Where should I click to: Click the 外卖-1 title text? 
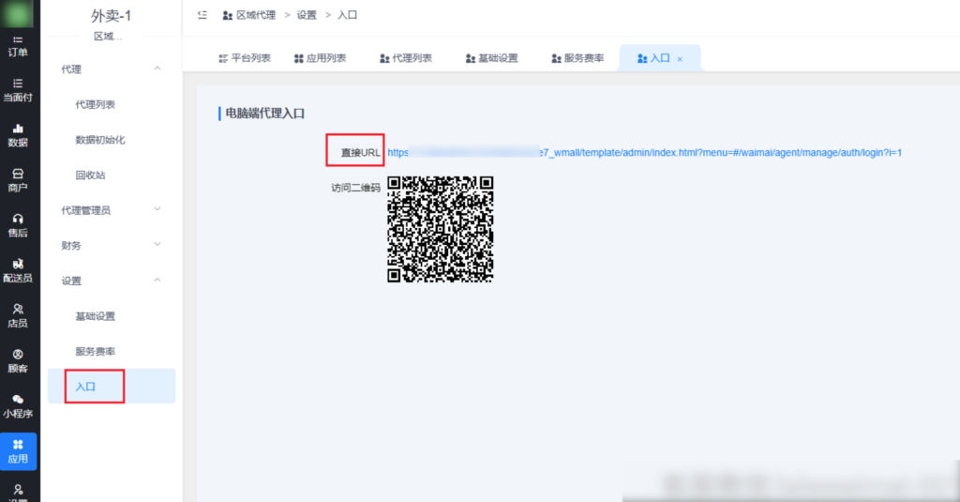click(x=112, y=16)
